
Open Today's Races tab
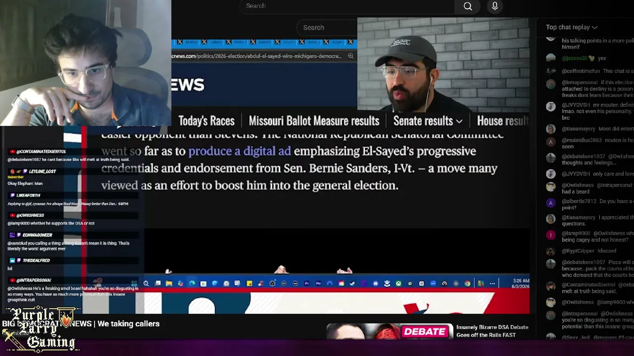click(x=207, y=121)
